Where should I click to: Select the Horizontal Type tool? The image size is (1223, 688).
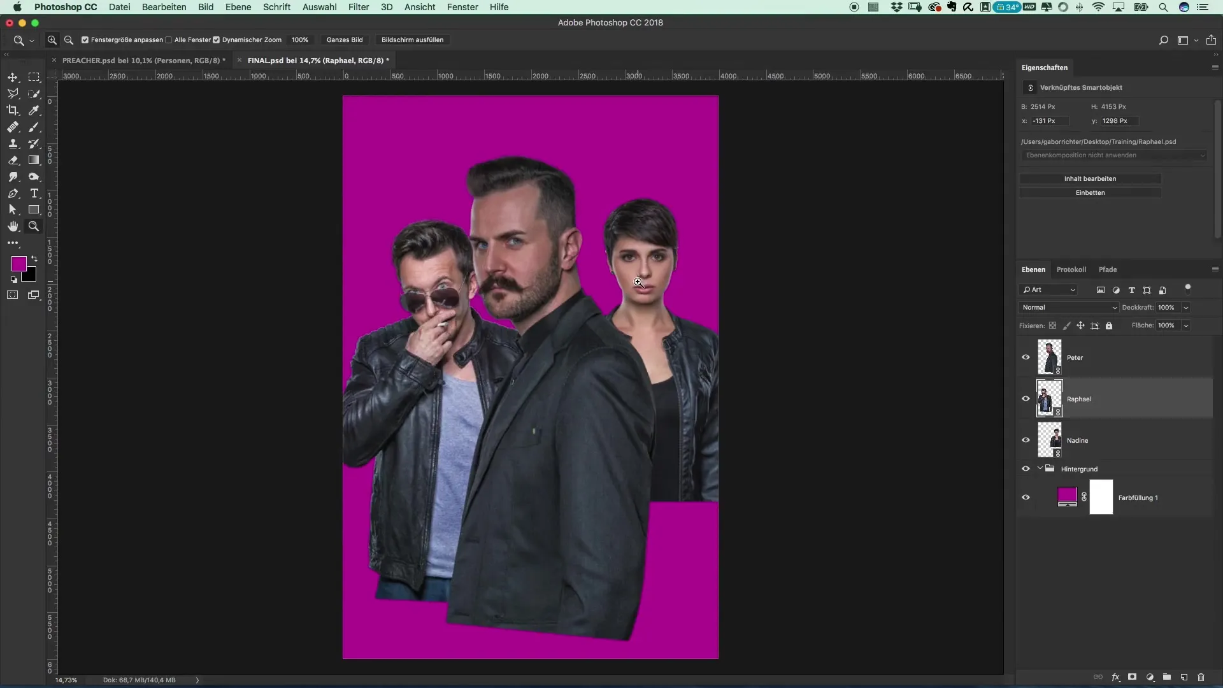click(x=34, y=193)
